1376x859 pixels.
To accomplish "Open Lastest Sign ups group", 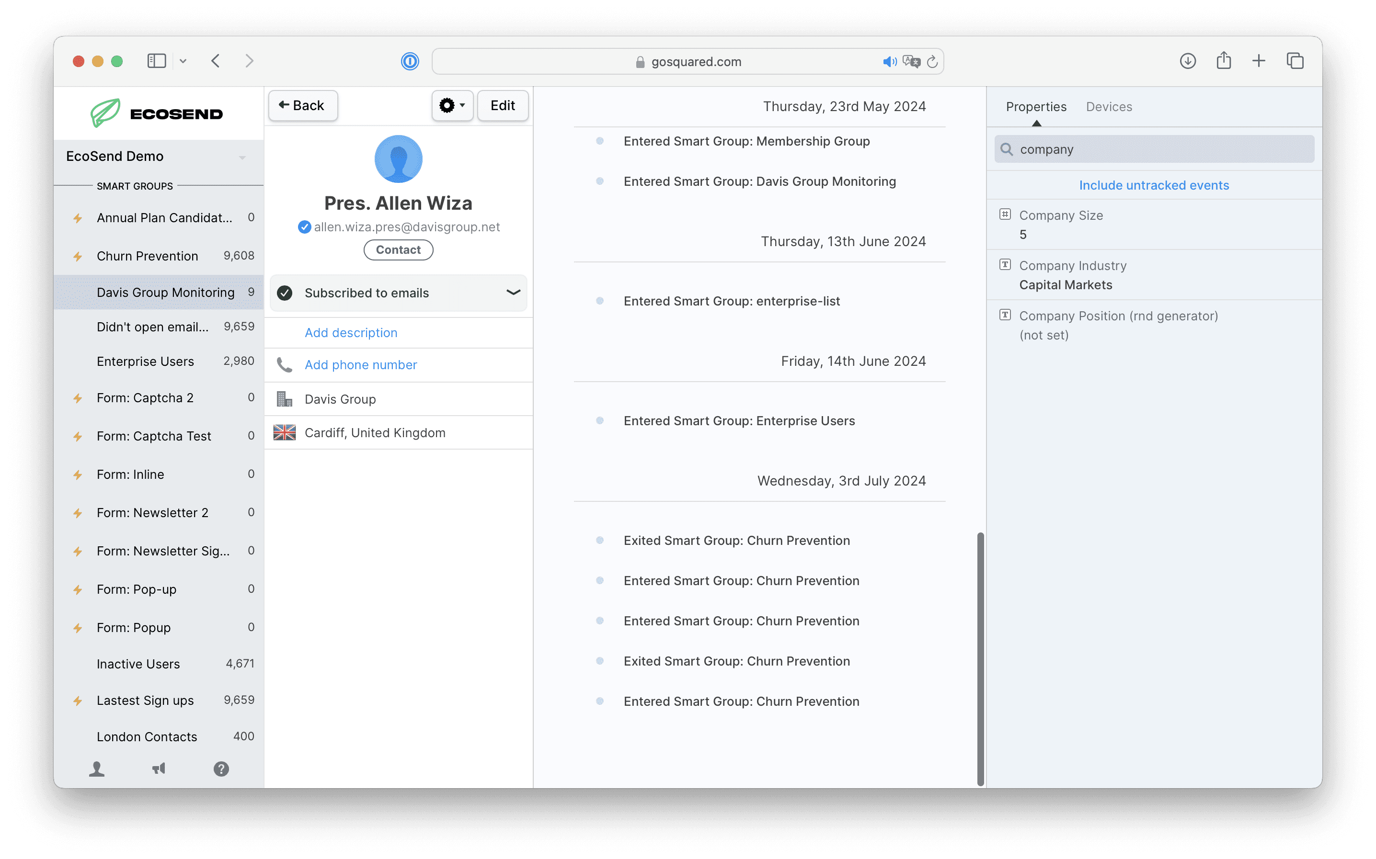I will [x=158, y=700].
